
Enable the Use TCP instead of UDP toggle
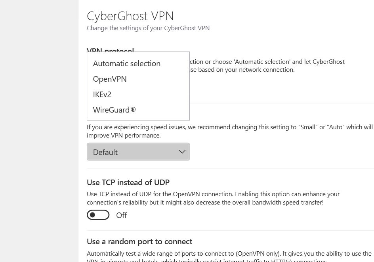click(98, 215)
